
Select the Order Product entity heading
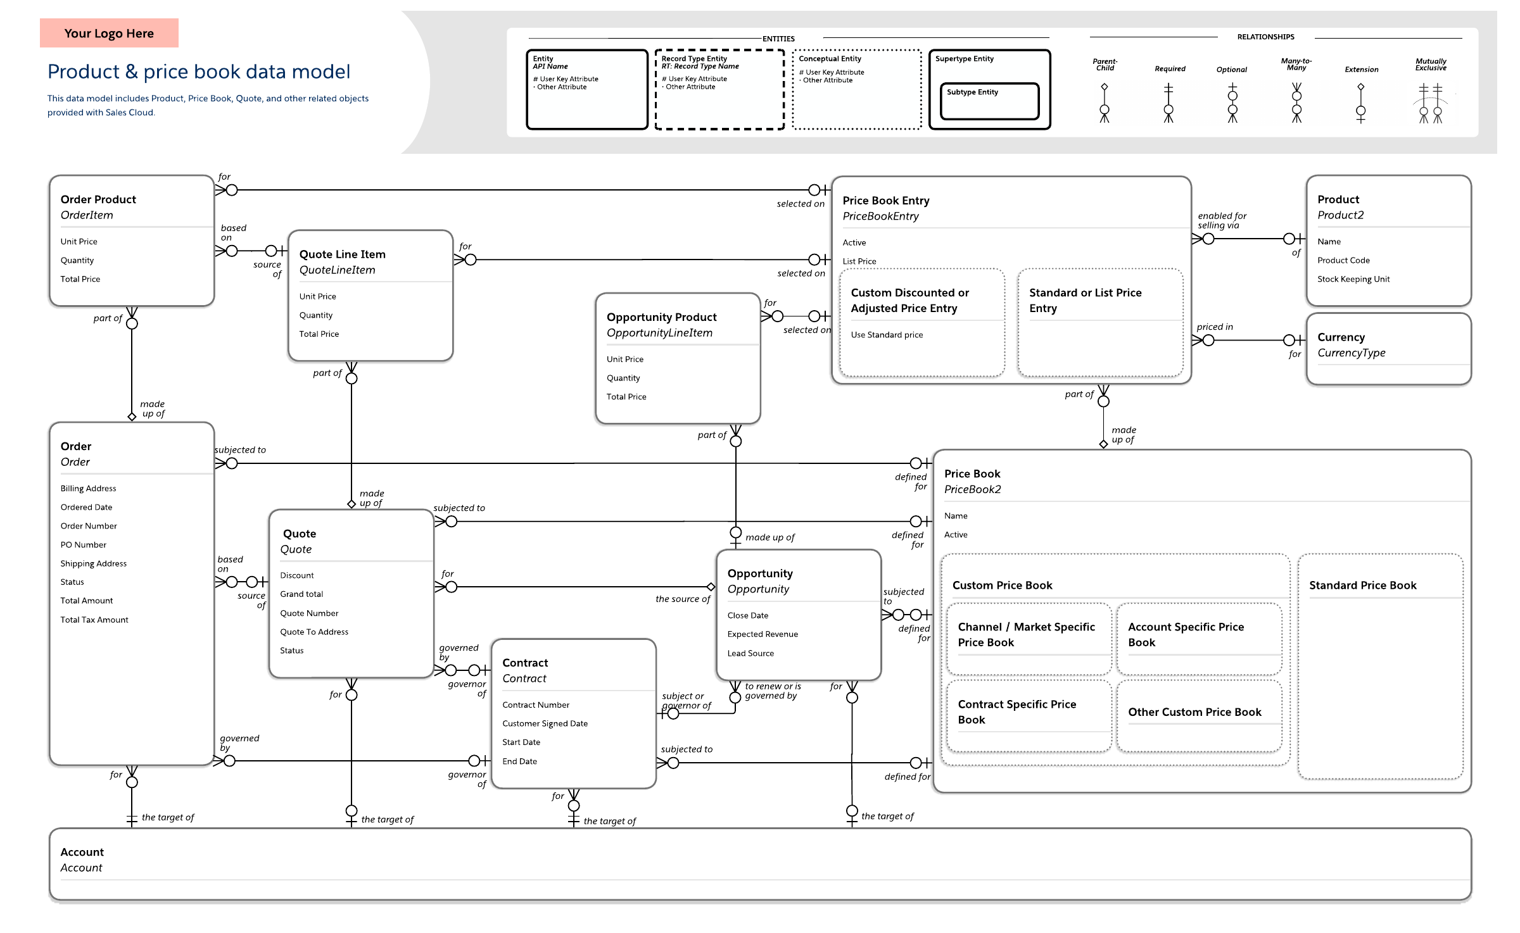point(98,199)
